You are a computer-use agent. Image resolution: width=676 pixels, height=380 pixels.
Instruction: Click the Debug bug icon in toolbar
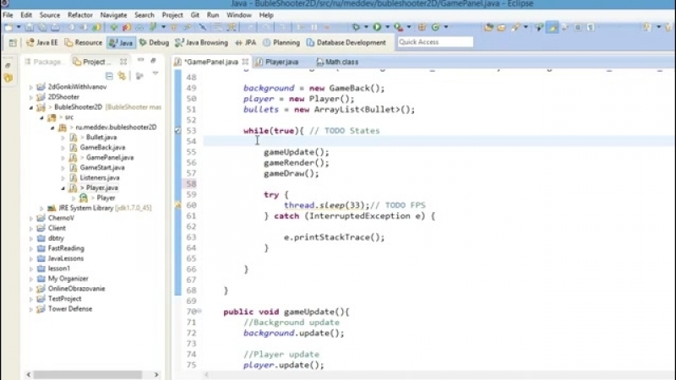(x=356, y=27)
